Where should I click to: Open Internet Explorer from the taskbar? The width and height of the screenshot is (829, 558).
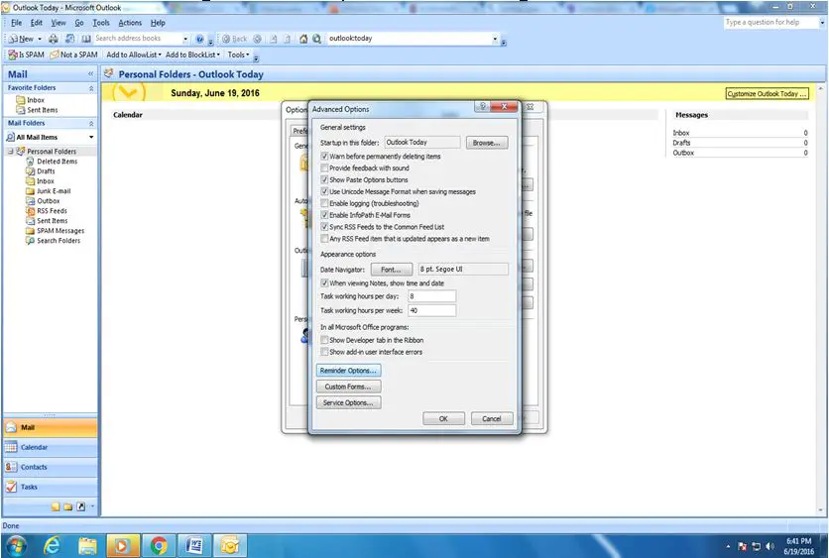52,545
